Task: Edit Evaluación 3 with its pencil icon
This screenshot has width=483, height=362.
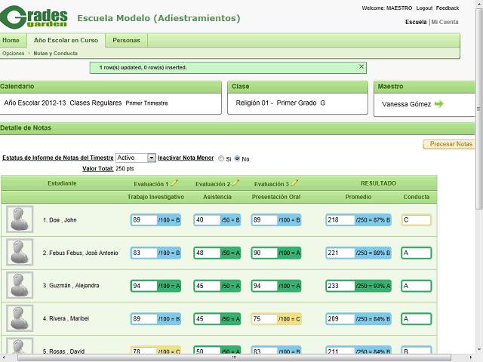Action: [x=294, y=183]
